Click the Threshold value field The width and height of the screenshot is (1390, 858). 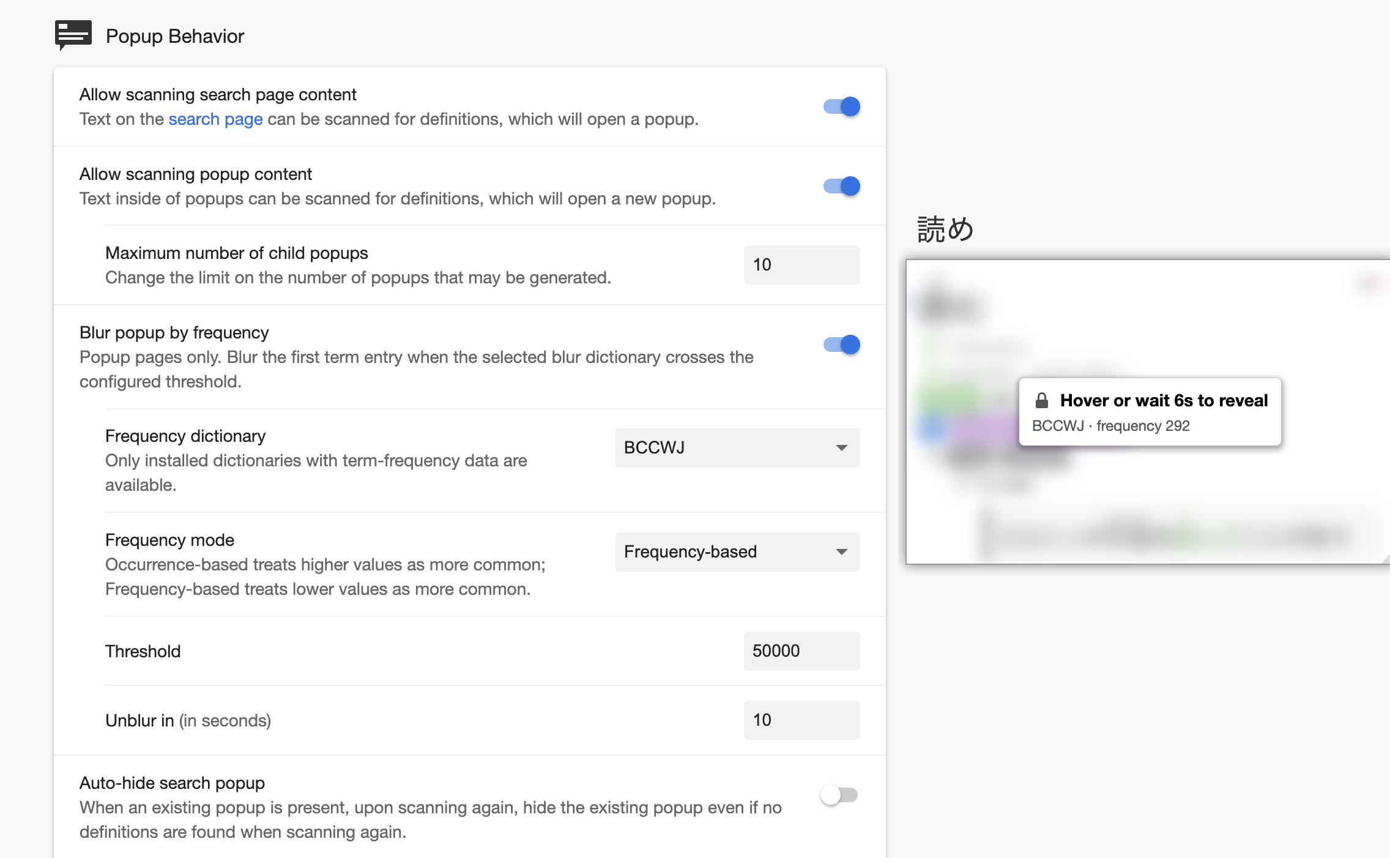[801, 651]
